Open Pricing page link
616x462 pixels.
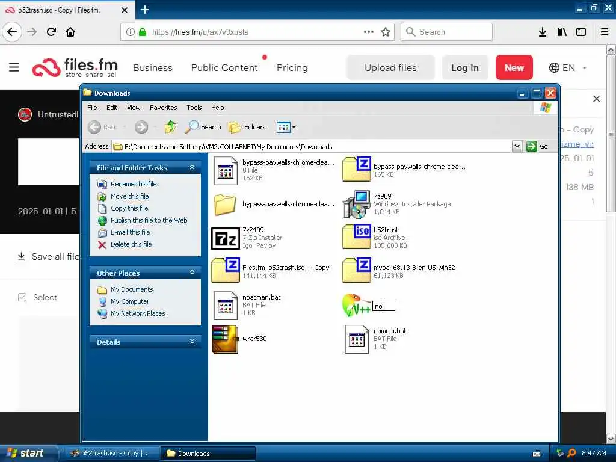tap(292, 67)
